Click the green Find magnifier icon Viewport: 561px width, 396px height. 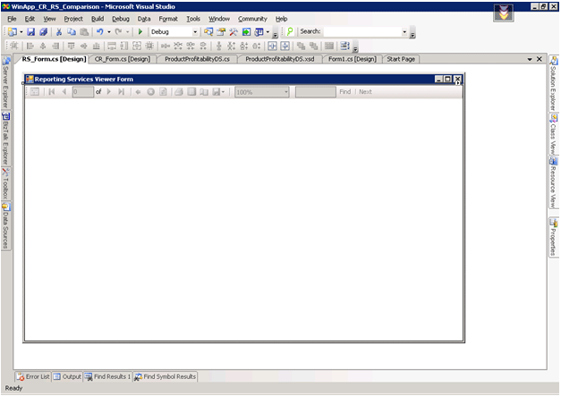pyautogui.click(x=290, y=32)
